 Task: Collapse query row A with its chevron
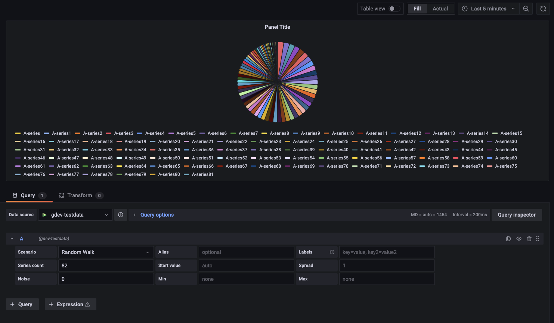12,238
